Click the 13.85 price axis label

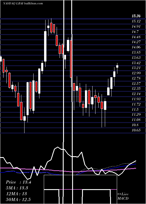pyautogui.click(x=136, y=52)
